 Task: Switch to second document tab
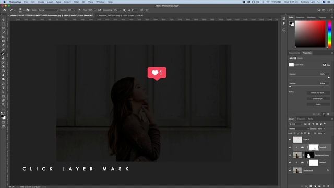coord(121,15)
